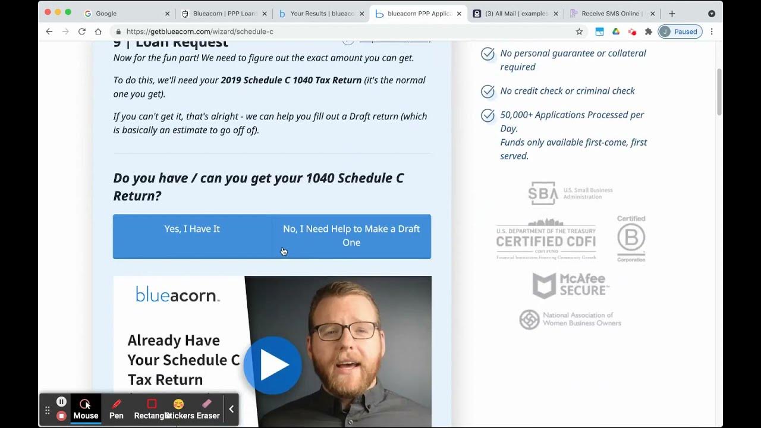Reload the current page
Image resolution: width=761 pixels, height=428 pixels.
coord(82,32)
